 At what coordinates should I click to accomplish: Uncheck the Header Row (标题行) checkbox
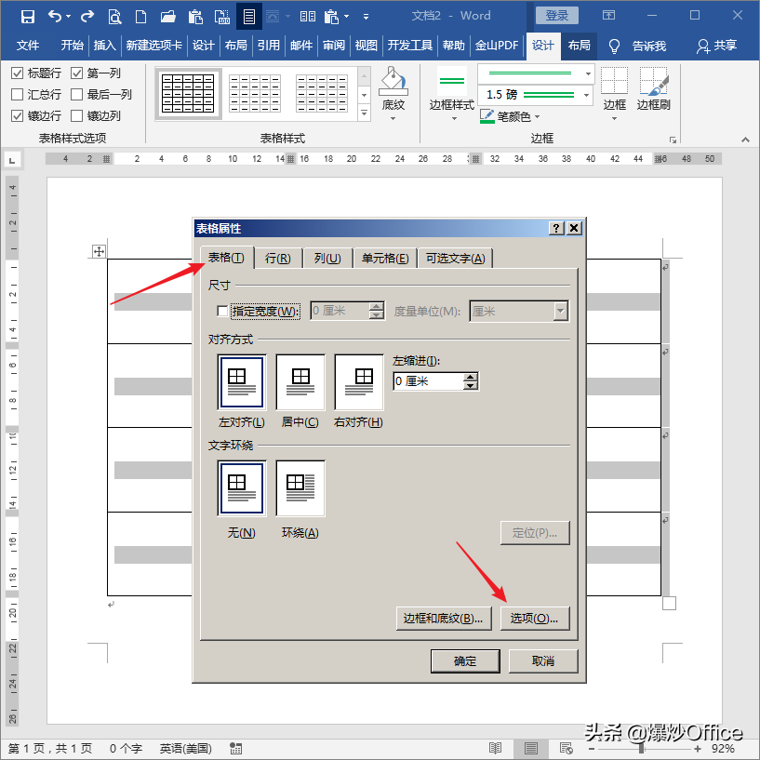coord(17,73)
